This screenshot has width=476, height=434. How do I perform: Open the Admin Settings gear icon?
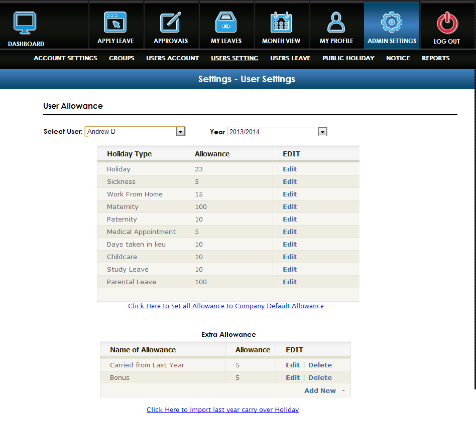pyautogui.click(x=392, y=22)
